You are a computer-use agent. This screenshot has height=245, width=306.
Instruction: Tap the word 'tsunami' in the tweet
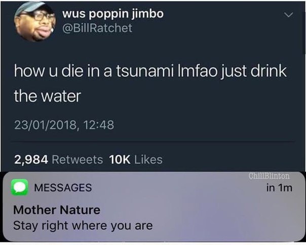tap(145, 71)
